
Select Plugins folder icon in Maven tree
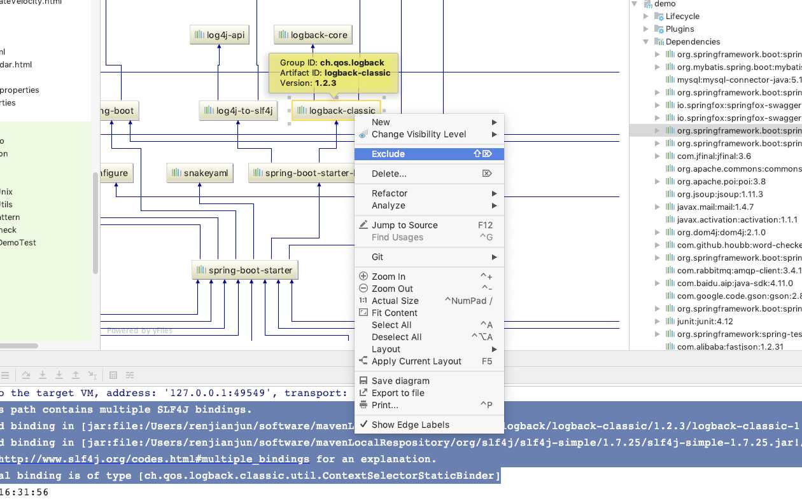(x=659, y=29)
